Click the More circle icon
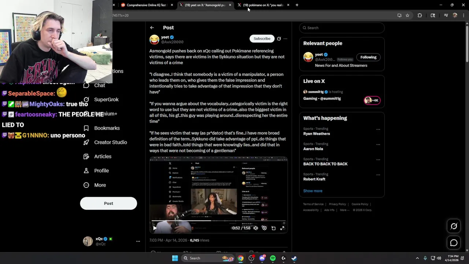The height and width of the screenshot is (264, 469). point(86,185)
